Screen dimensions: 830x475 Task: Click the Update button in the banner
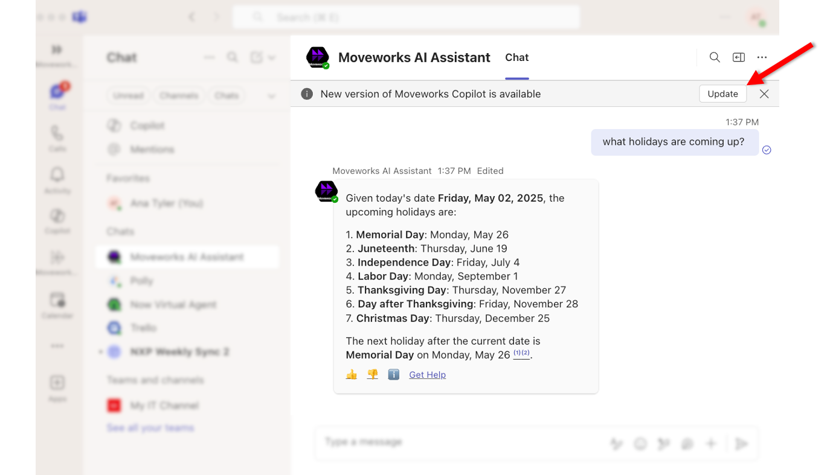tap(722, 94)
